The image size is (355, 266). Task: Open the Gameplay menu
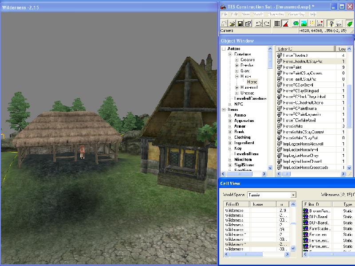click(296, 14)
